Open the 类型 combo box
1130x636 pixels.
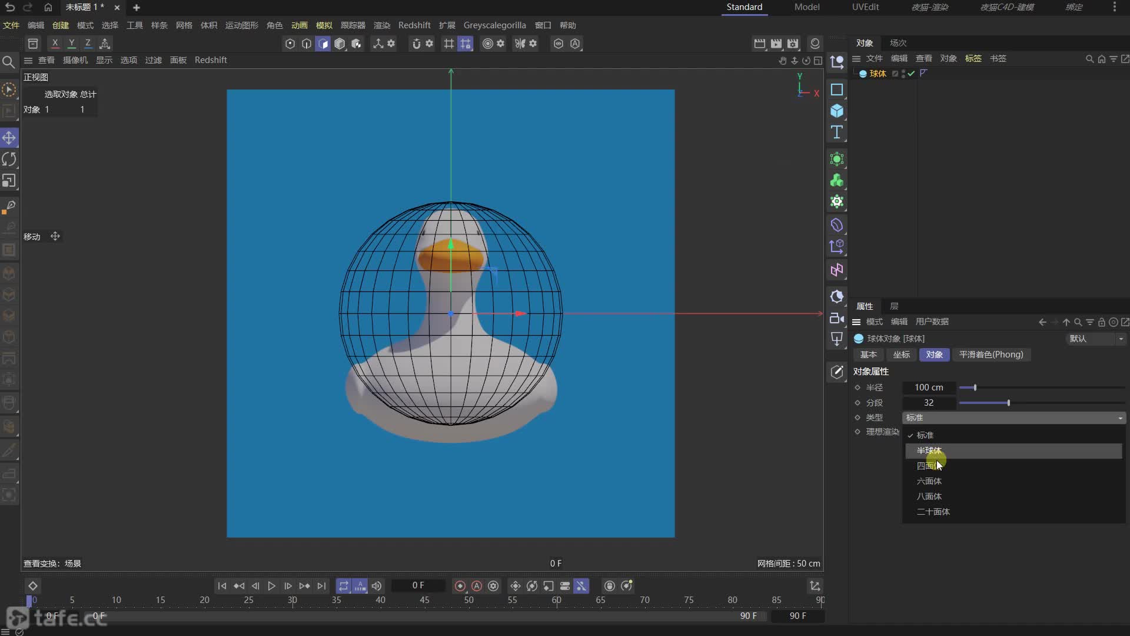(x=1014, y=418)
